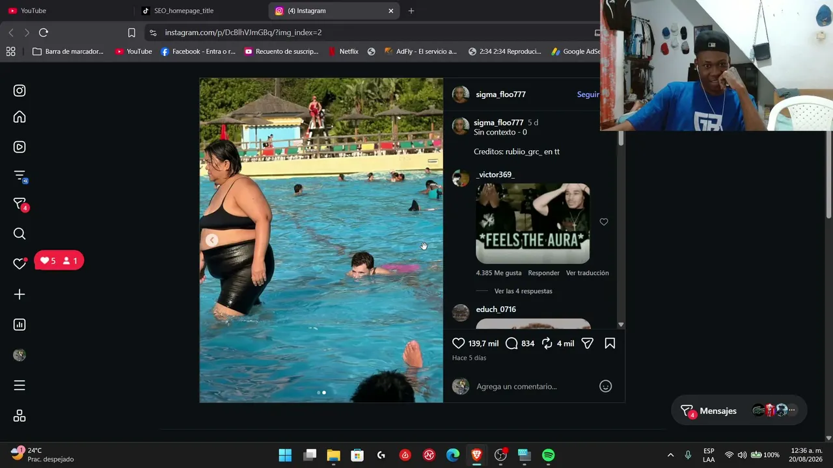Screen dimensions: 833x468
Task: Share the post with the send icon
Action: click(587, 343)
